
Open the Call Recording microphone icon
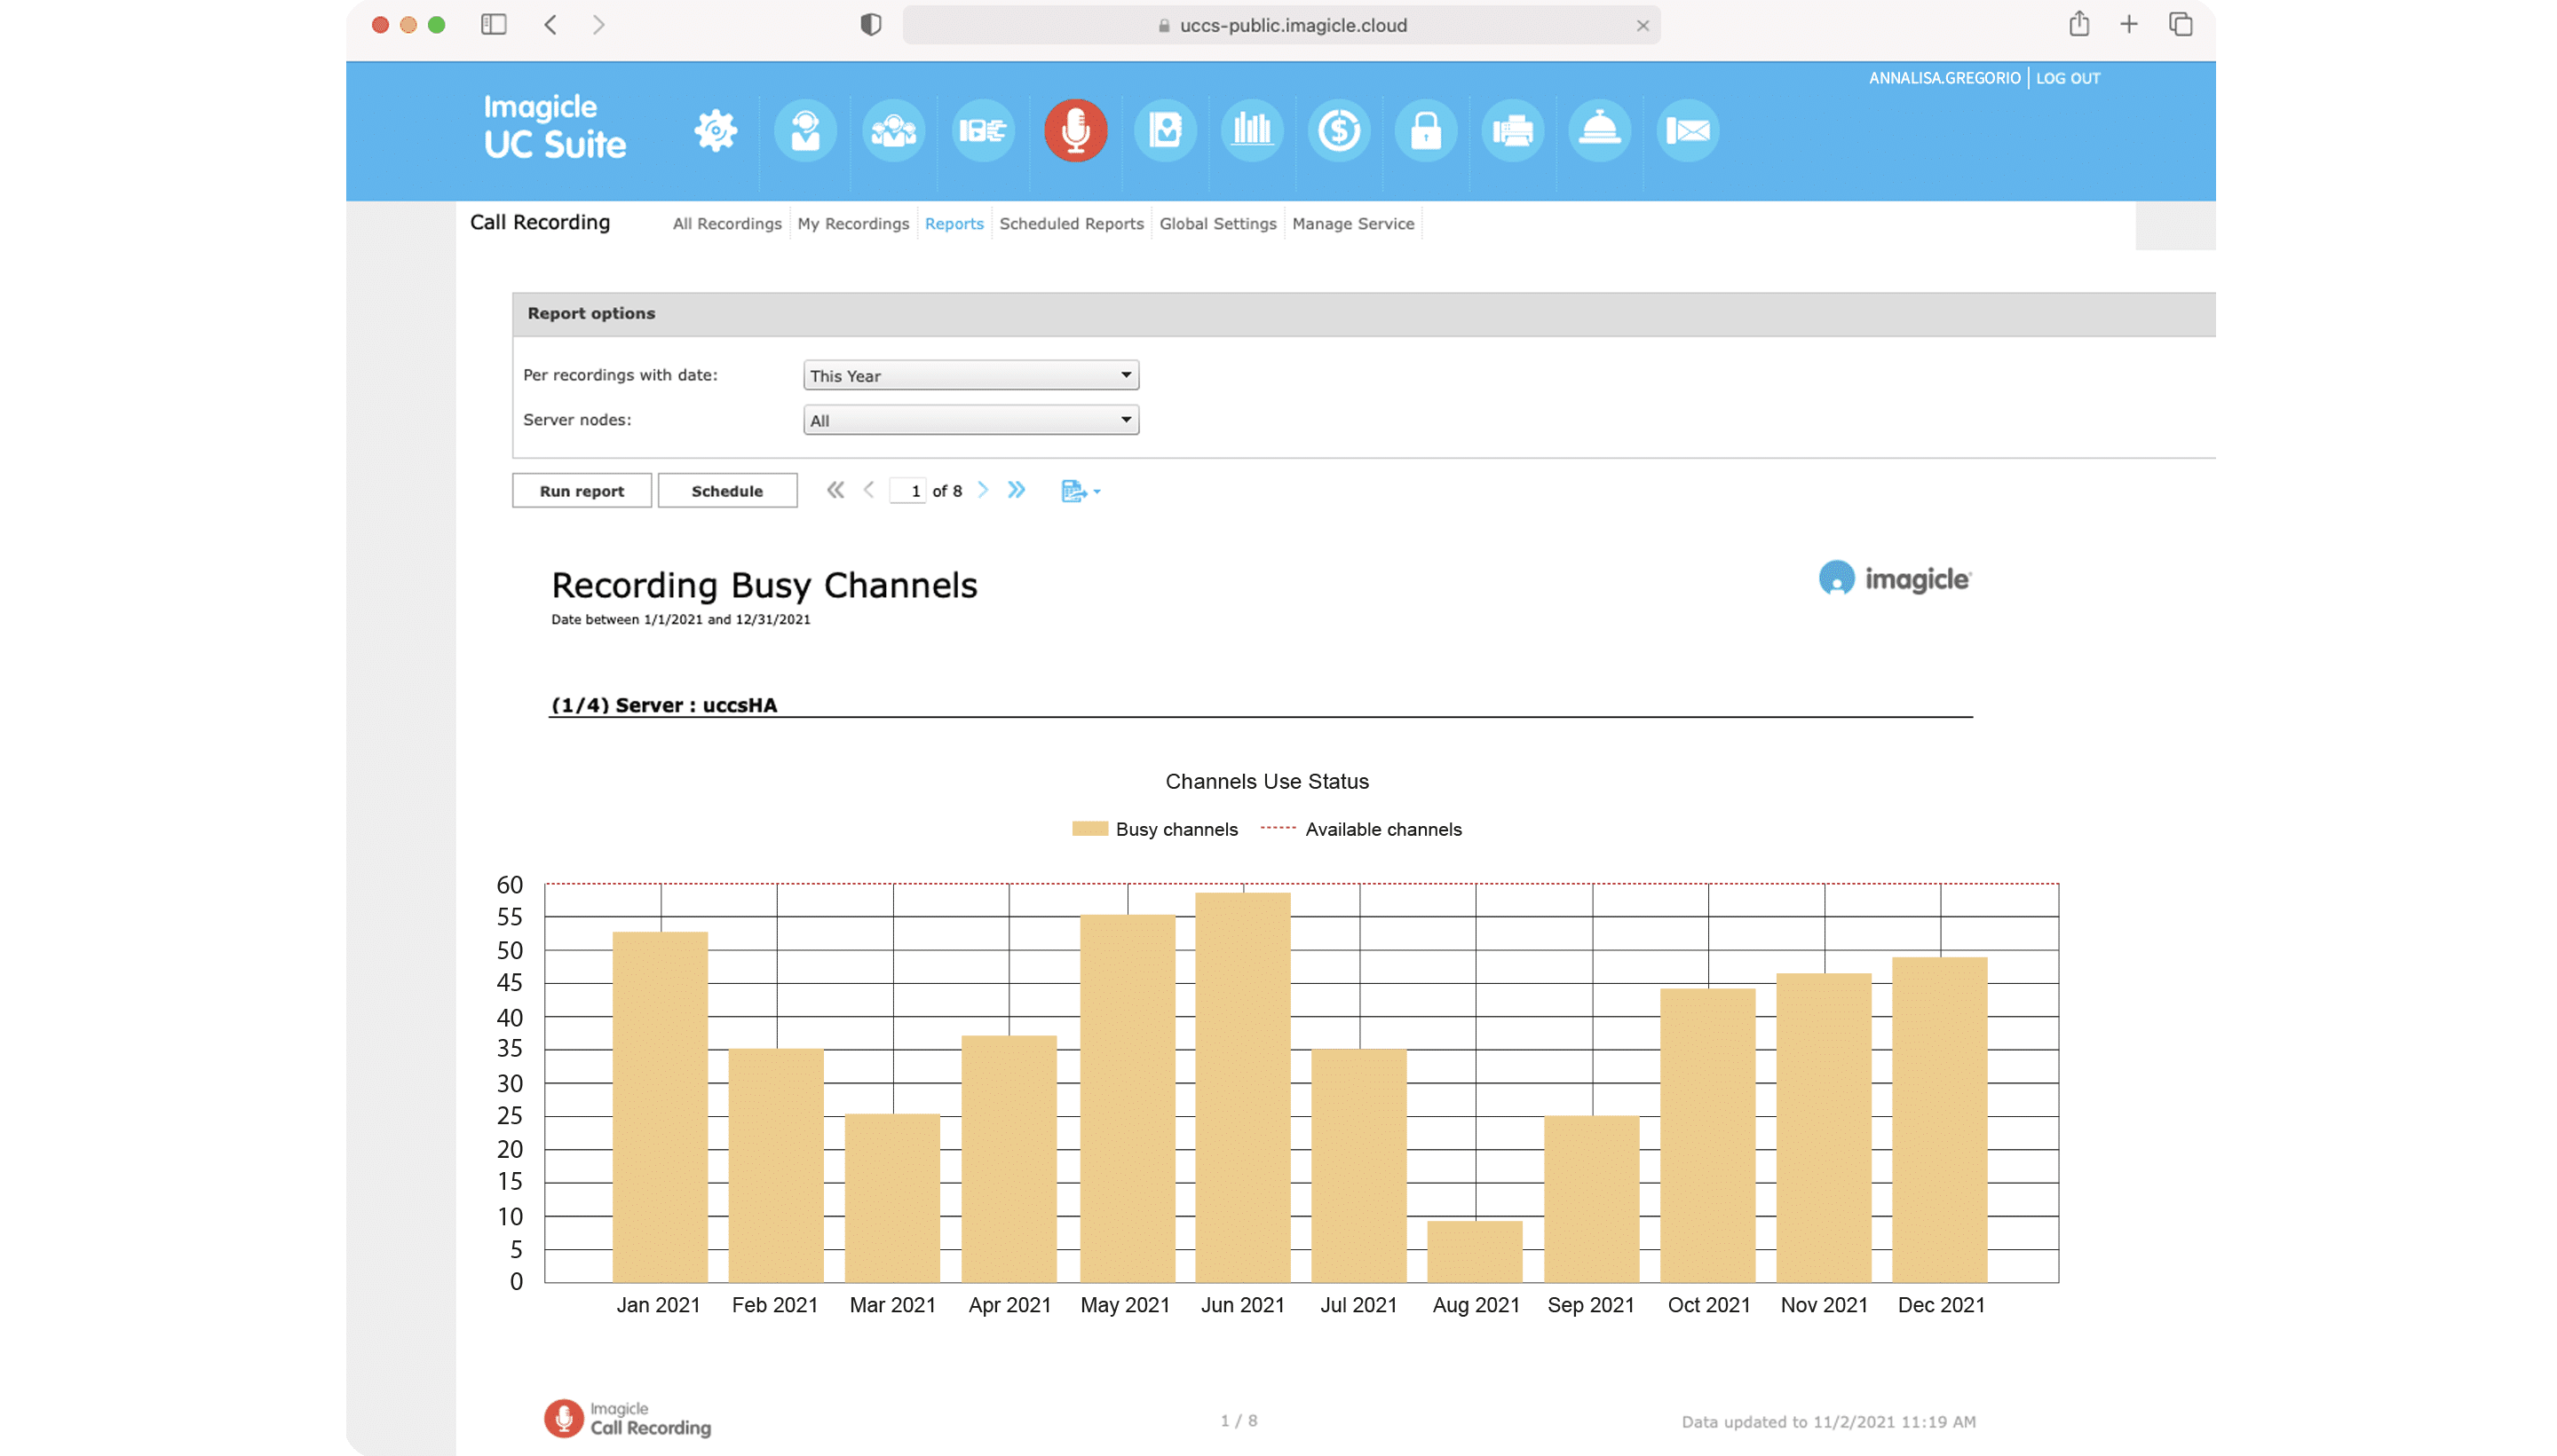[1075, 131]
